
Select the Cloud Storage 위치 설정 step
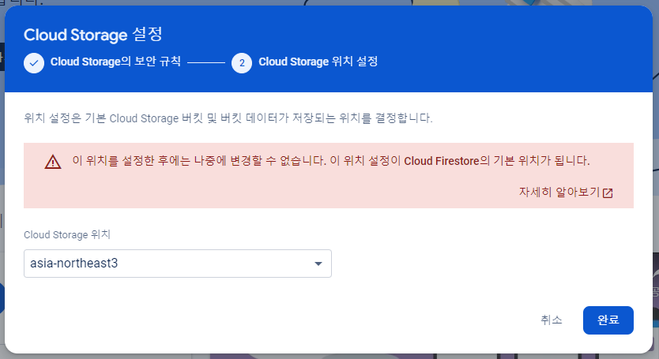(318, 62)
